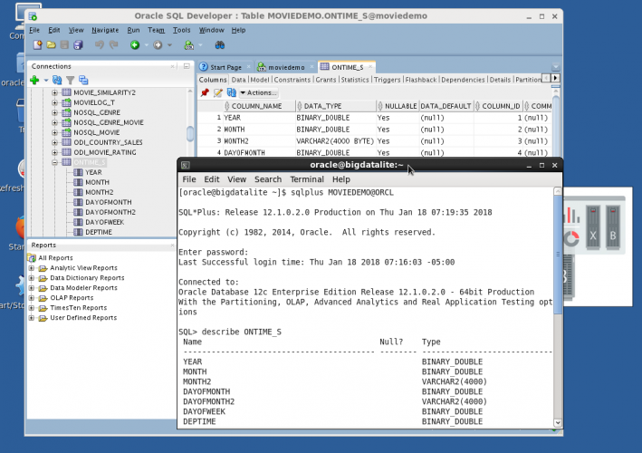Open the Constraints sub-tab

point(292,80)
